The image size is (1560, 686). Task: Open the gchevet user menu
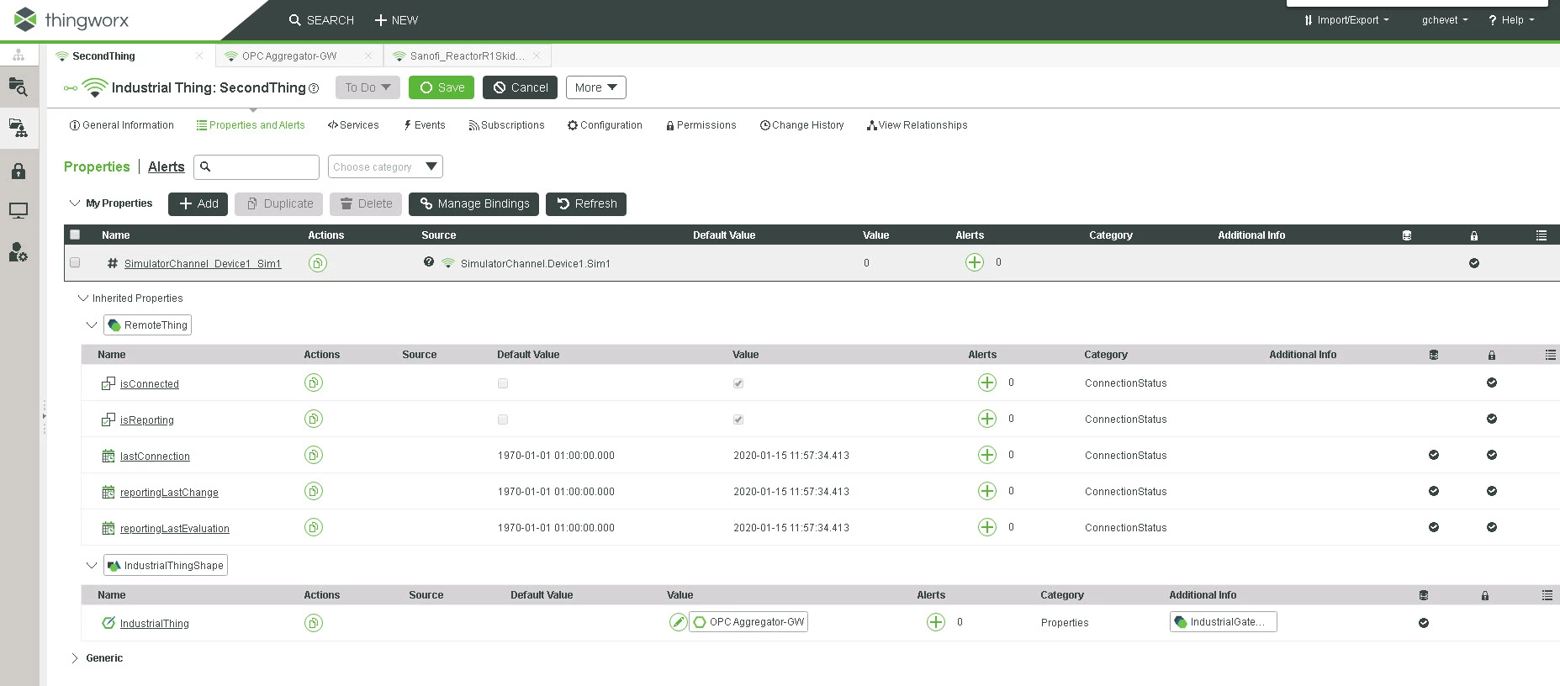[x=1445, y=20]
